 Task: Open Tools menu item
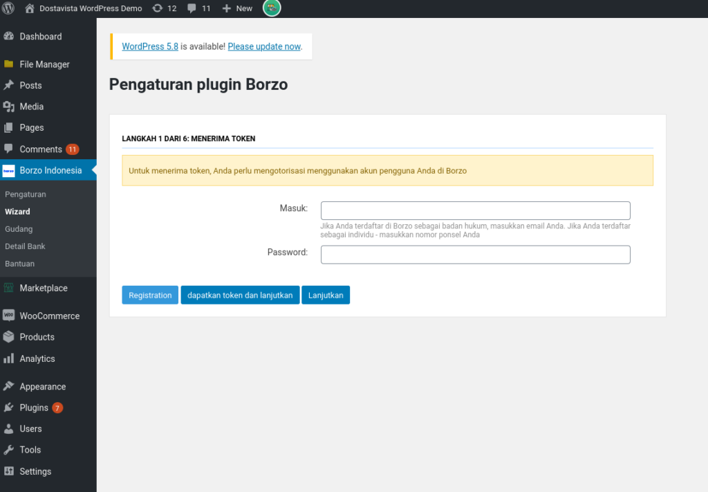click(x=30, y=450)
